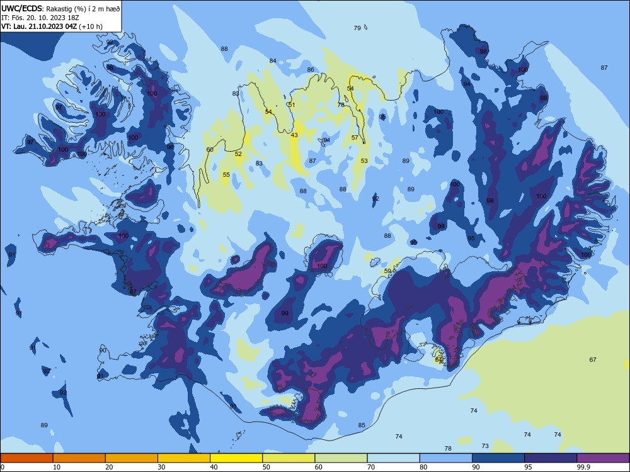Image resolution: width=630 pixels, height=472 pixels.
Task: Click the header title 'UWC/ECDS: Rakastig (%) í 2 m hæð'
Action: 60,8
